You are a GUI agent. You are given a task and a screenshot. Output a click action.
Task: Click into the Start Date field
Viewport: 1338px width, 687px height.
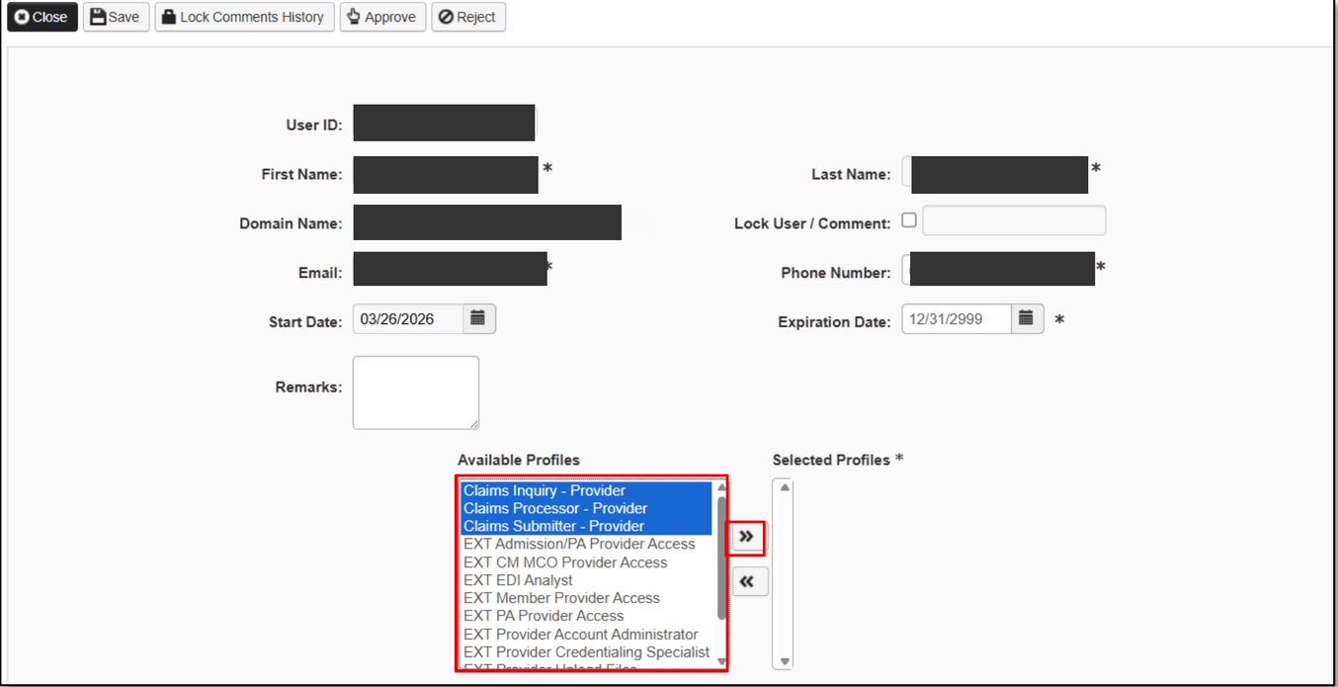407,318
